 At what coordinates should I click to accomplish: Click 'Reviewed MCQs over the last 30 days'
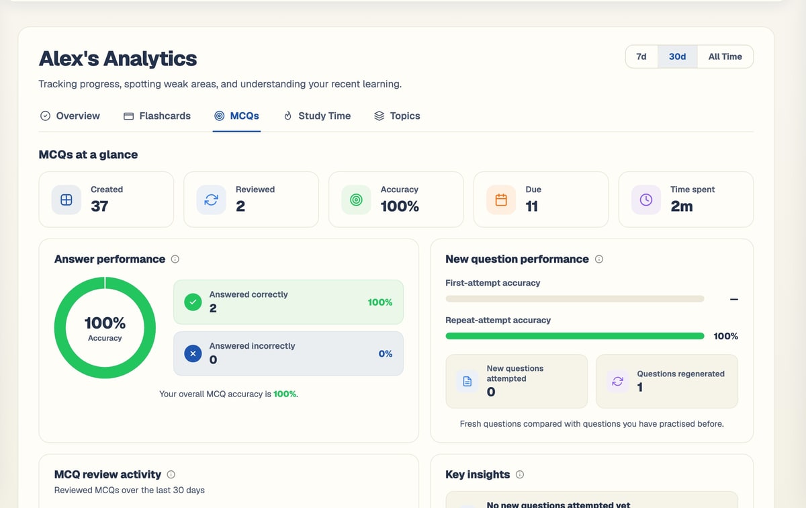click(130, 490)
